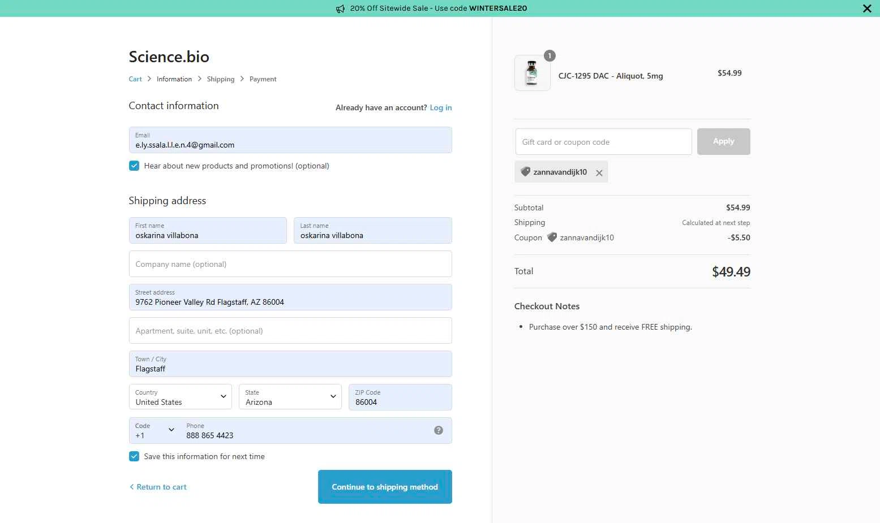Open the State dropdown
This screenshot has width=880, height=523.
click(290, 397)
